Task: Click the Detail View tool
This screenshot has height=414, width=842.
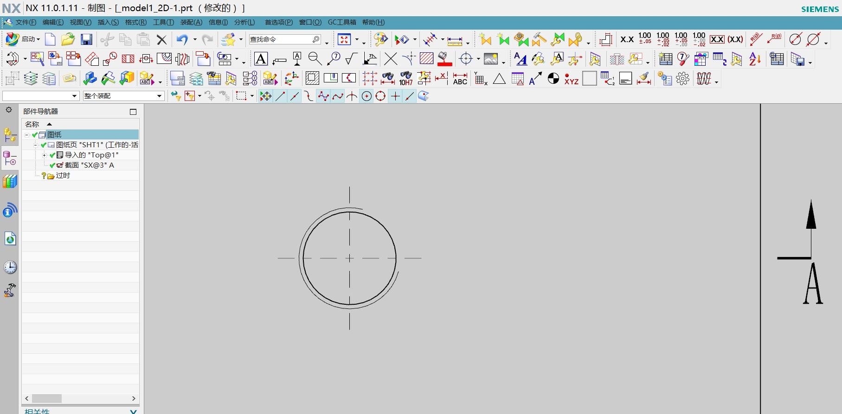Action: point(109,59)
